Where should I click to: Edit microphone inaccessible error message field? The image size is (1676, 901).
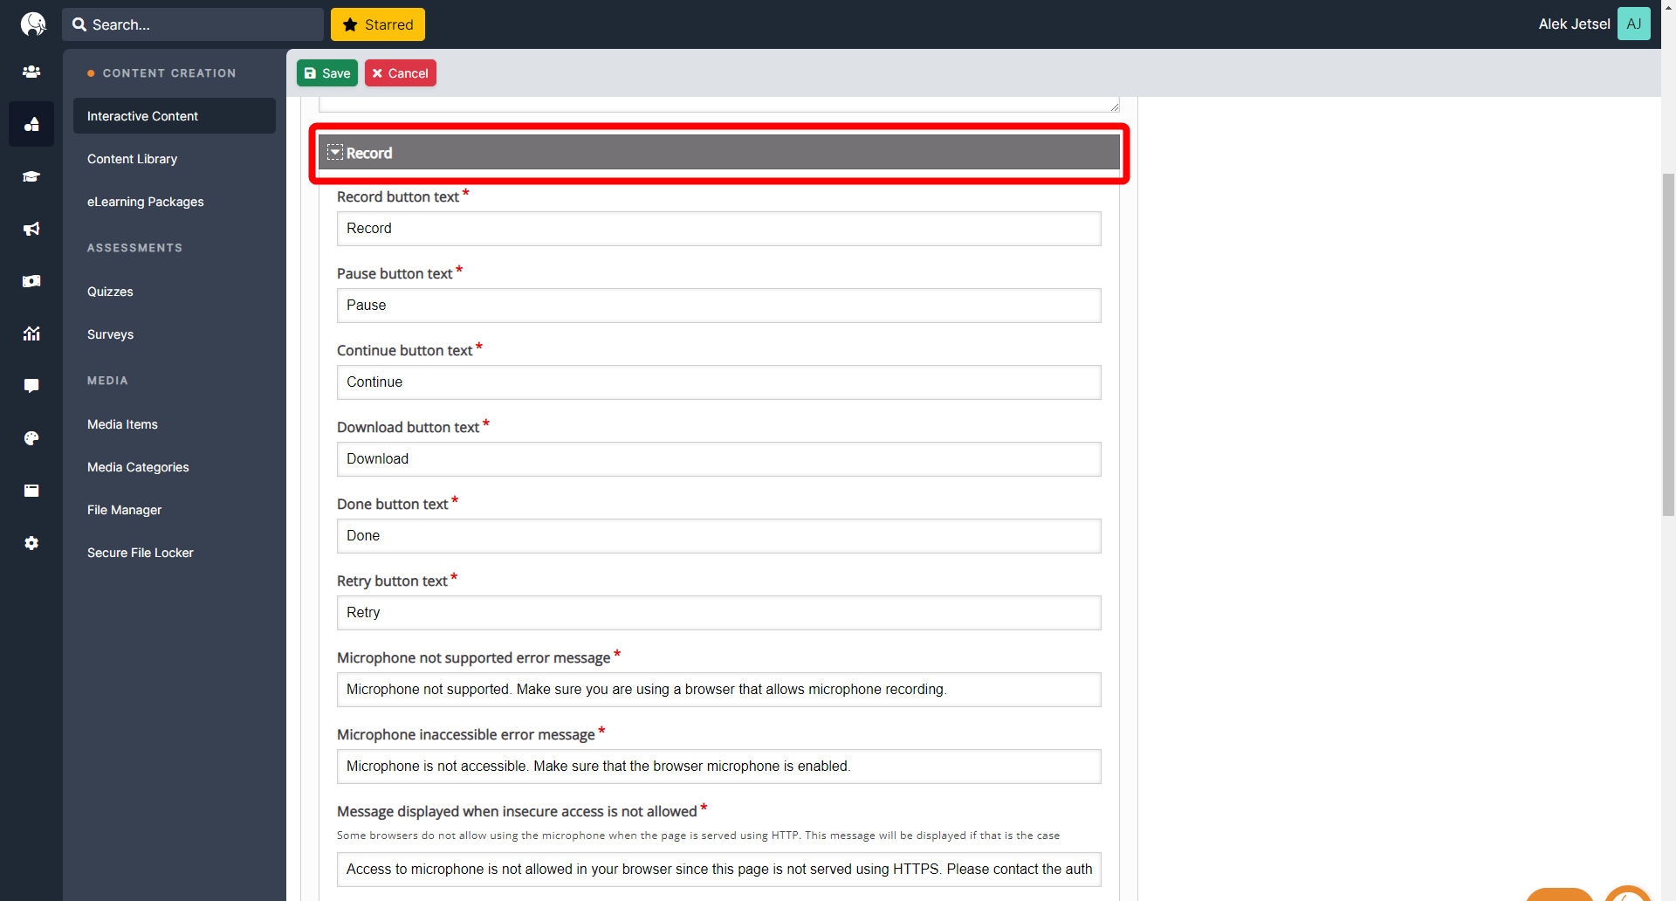[719, 767]
